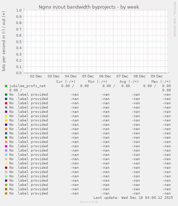
Task: Select the dark purple legend swatch near bottom
Action: pos(6,181)
